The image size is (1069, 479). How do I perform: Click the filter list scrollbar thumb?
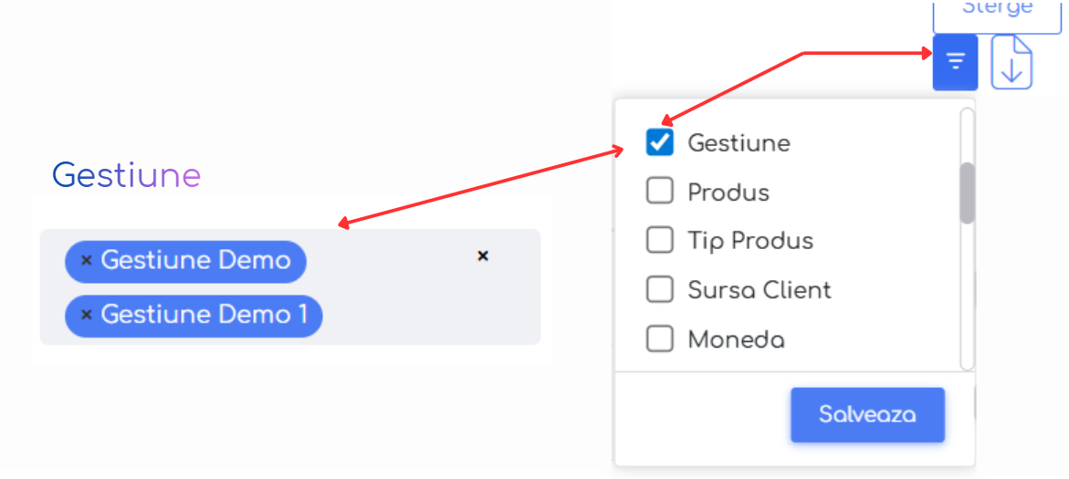(x=967, y=193)
